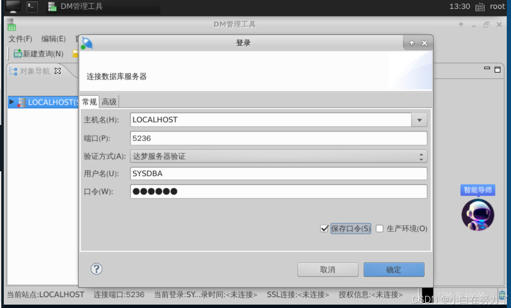
Task: Click the 取消 button in login dialog
Action: (x=328, y=270)
